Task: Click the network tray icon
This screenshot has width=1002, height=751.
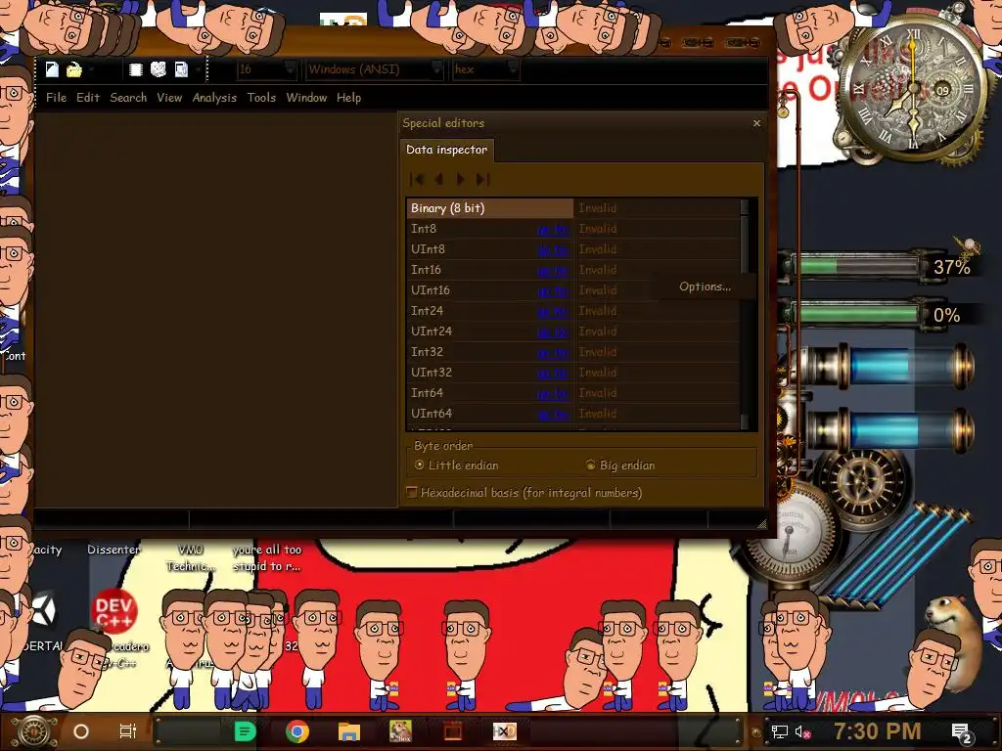Action: [779, 731]
